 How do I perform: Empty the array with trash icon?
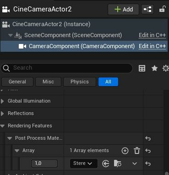pyautogui.click(x=137, y=151)
